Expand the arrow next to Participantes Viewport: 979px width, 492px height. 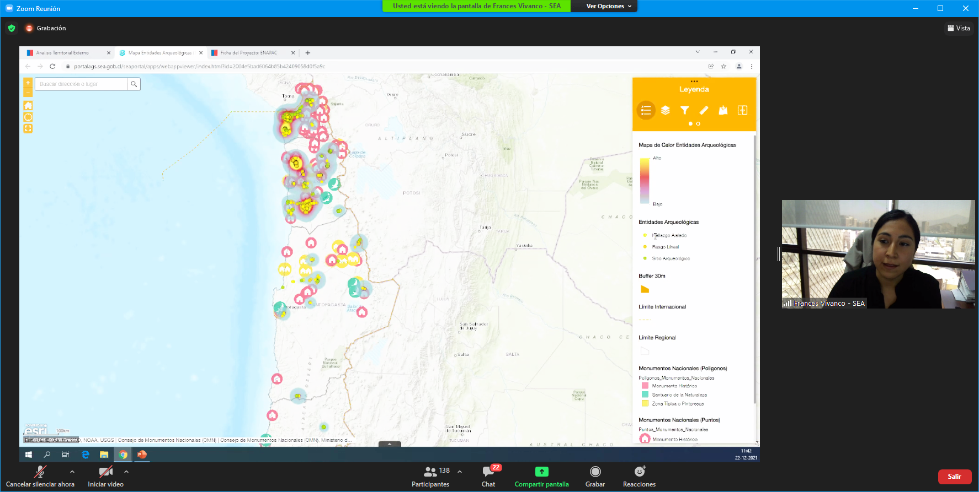(460, 472)
